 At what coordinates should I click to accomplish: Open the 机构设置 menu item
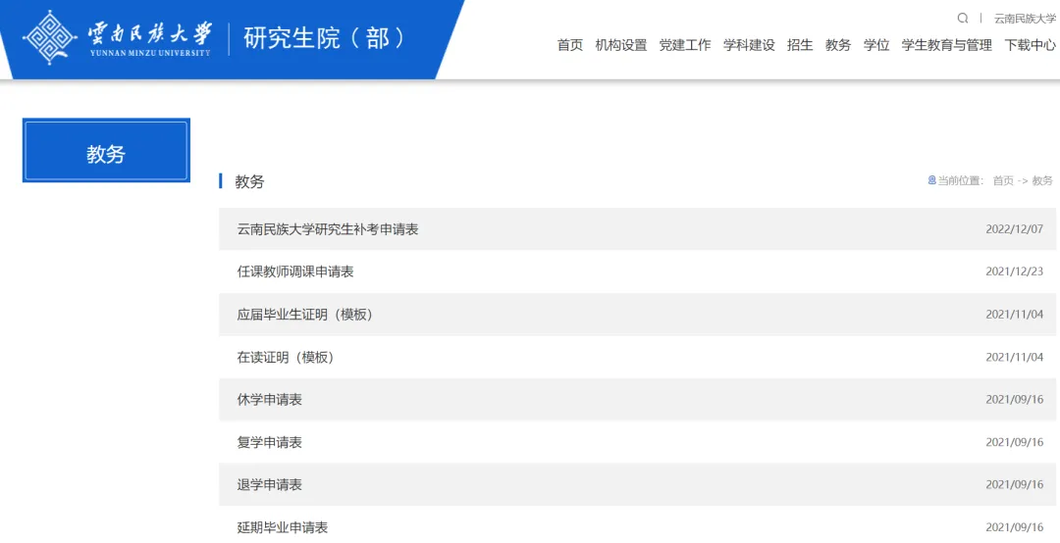point(620,45)
